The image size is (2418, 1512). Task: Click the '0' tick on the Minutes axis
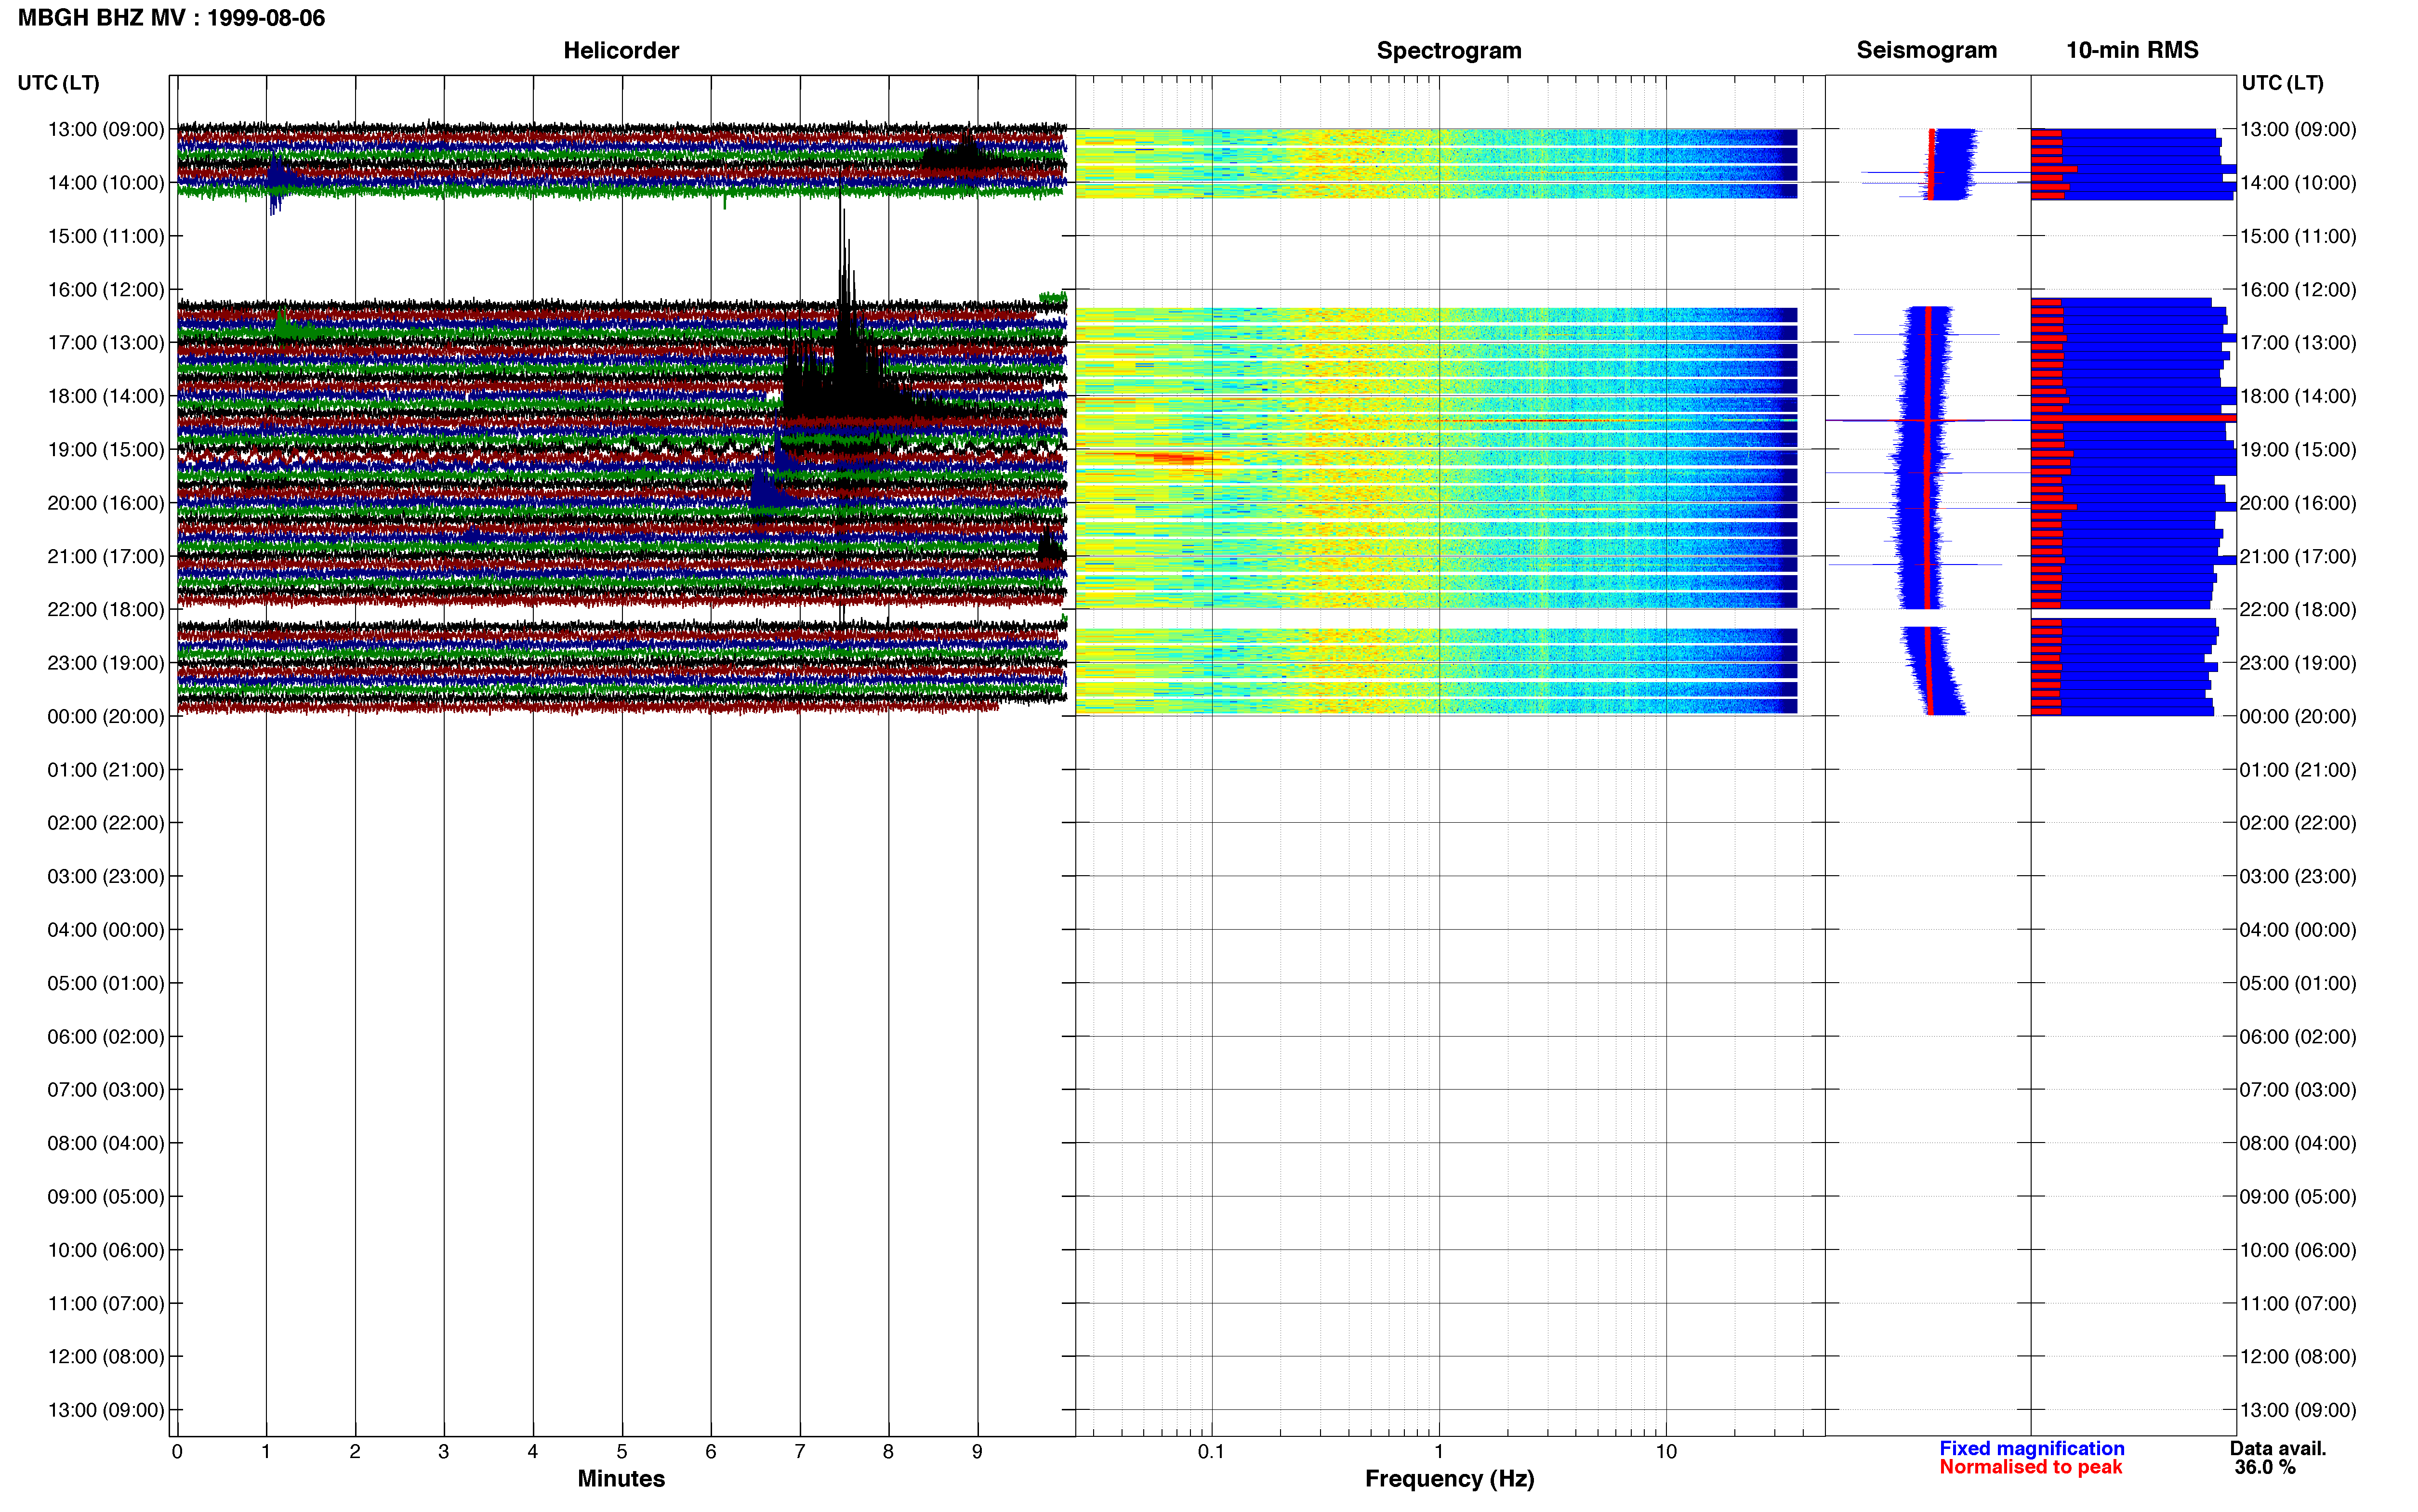pyautogui.click(x=177, y=1451)
